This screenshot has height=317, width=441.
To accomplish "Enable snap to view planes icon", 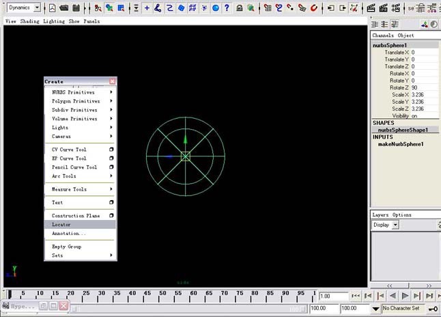I will (x=302, y=8).
